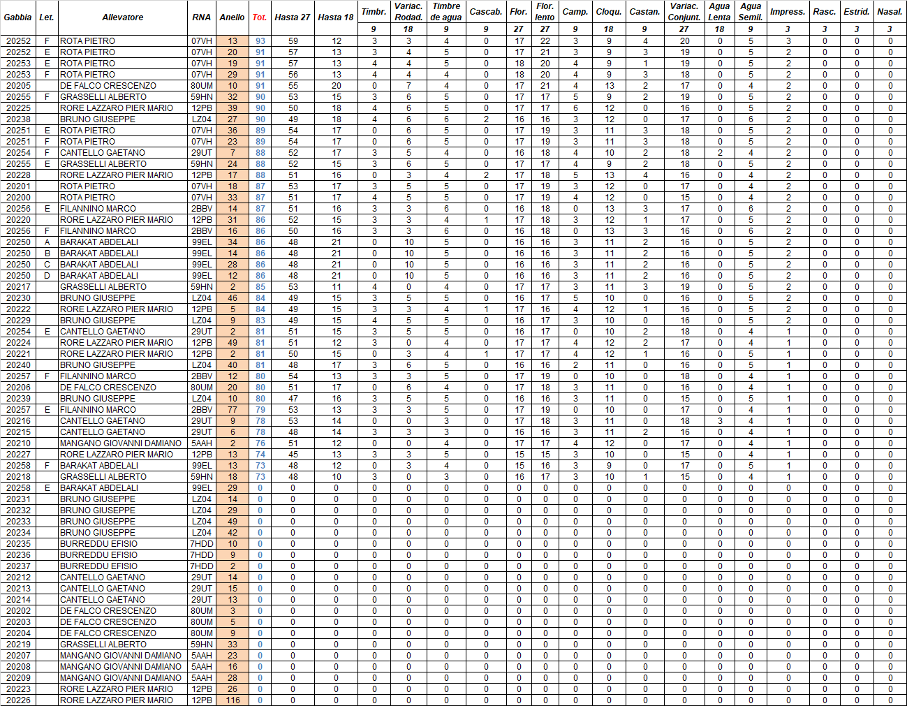907x706 pixels.
Task: Click Gabbia cell 20201
Action: (x=18, y=186)
